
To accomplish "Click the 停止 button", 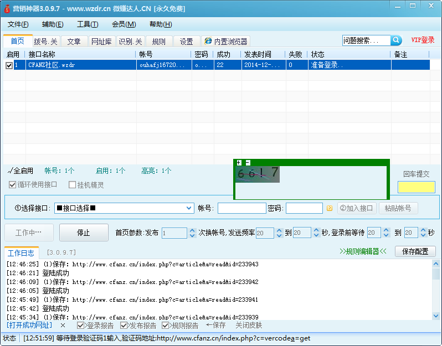I will coord(84,233).
